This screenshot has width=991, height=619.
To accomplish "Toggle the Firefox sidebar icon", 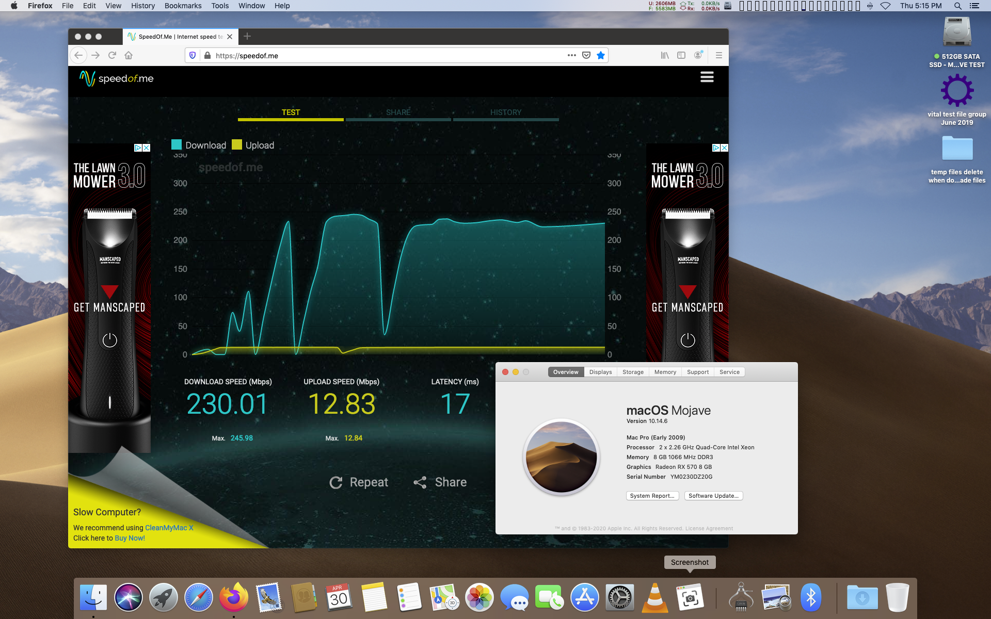I will pos(681,55).
